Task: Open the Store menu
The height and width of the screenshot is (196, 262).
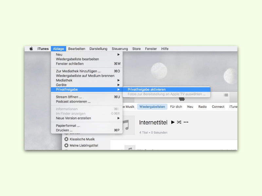Action: click(136, 49)
